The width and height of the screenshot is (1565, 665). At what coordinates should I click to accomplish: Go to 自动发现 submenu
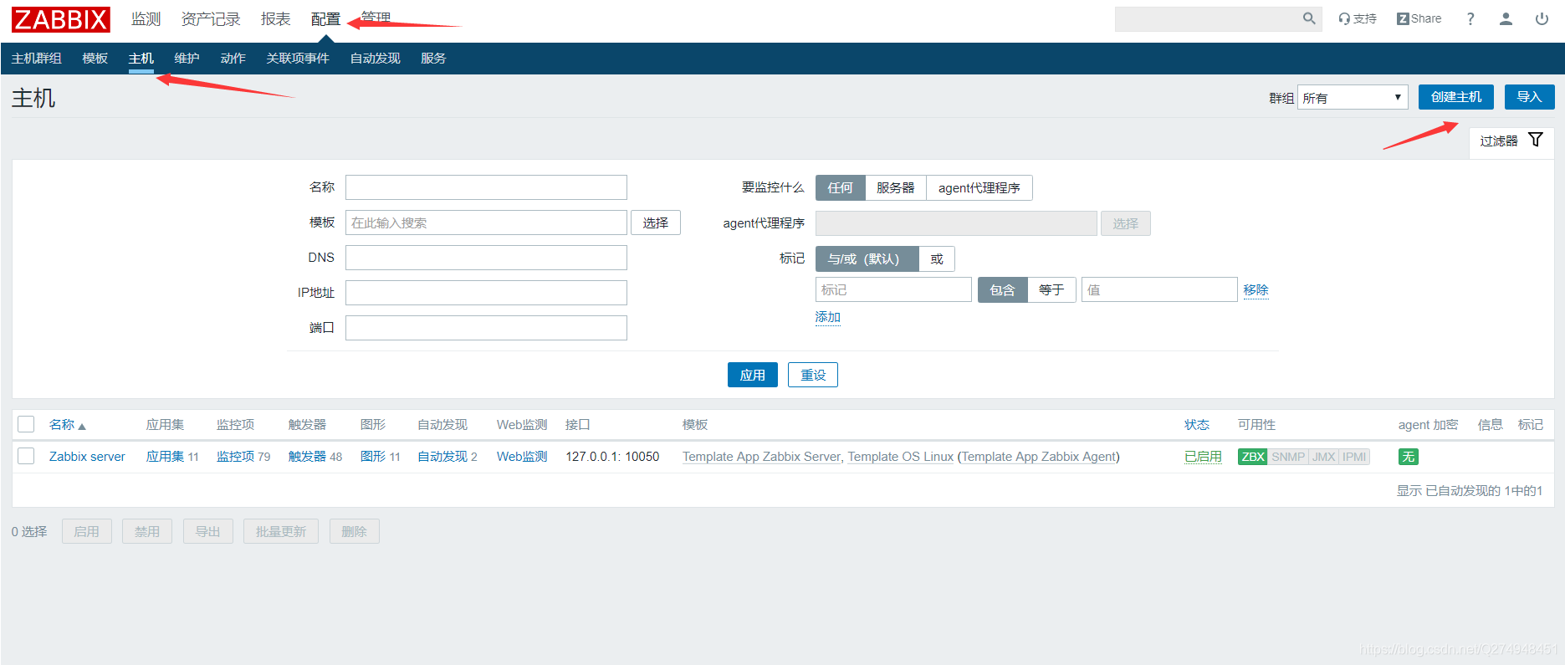(376, 59)
